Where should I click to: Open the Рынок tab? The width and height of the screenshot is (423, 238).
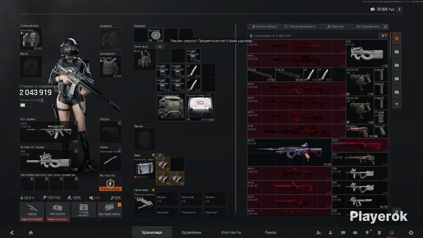click(271, 232)
